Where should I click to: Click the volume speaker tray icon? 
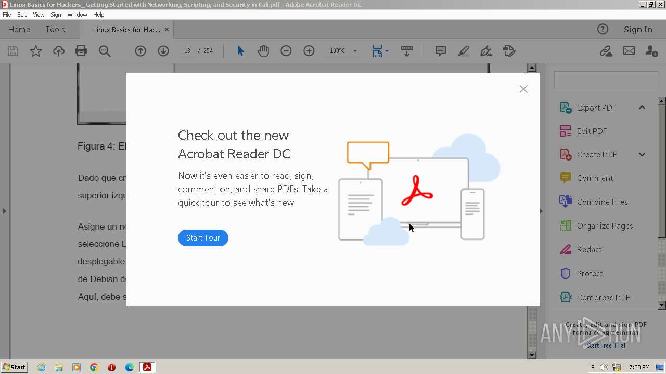click(604, 367)
